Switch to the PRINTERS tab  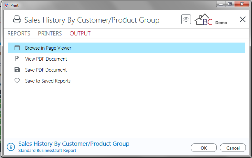point(50,34)
